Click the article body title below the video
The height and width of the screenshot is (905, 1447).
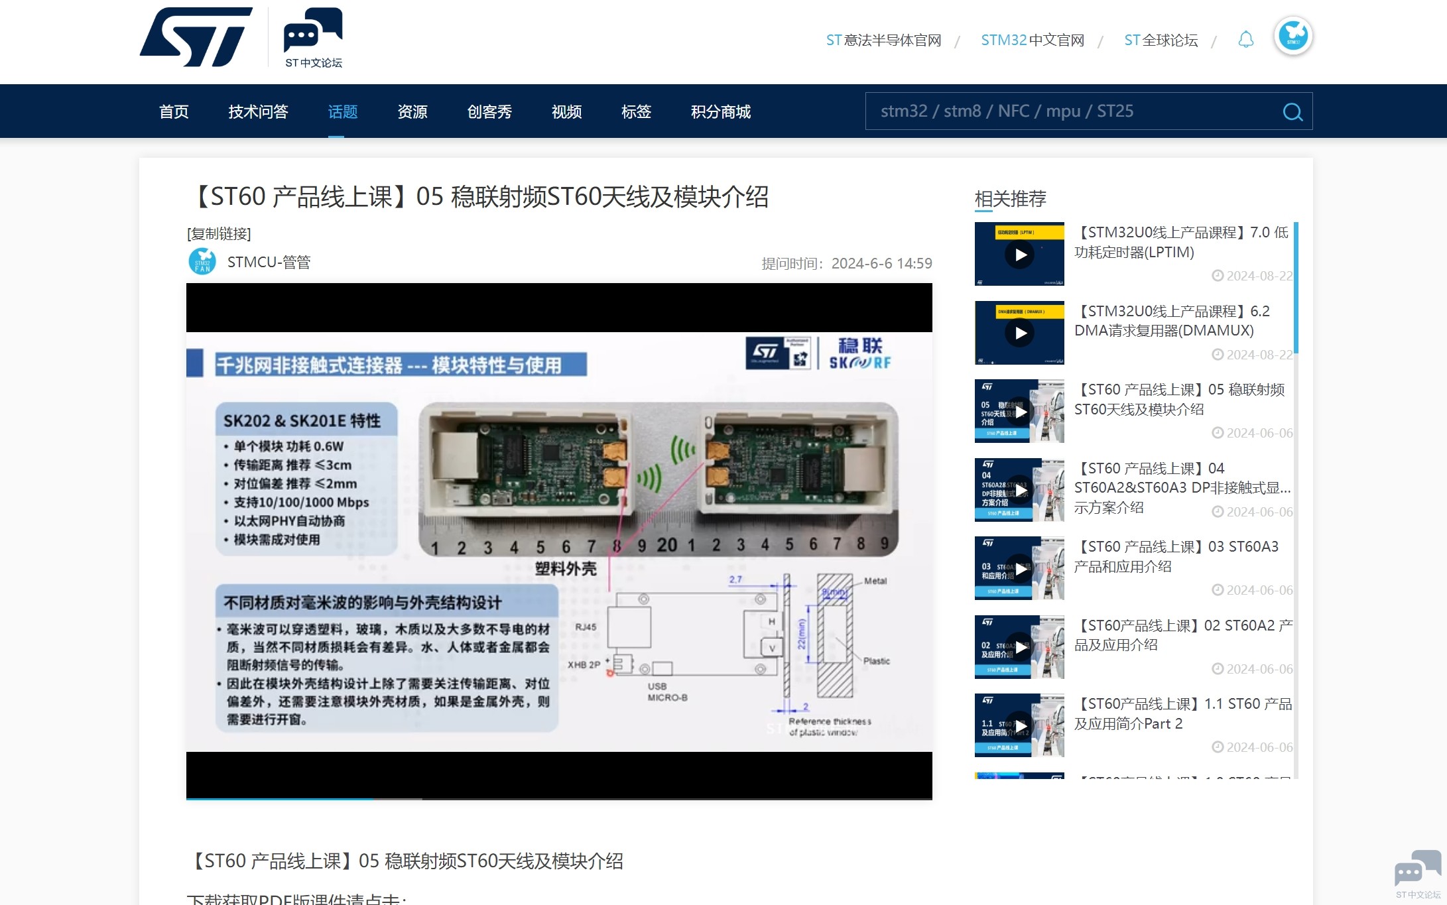click(x=405, y=861)
